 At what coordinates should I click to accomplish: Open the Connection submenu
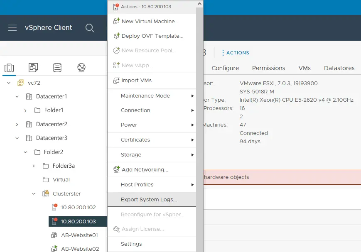(152, 110)
